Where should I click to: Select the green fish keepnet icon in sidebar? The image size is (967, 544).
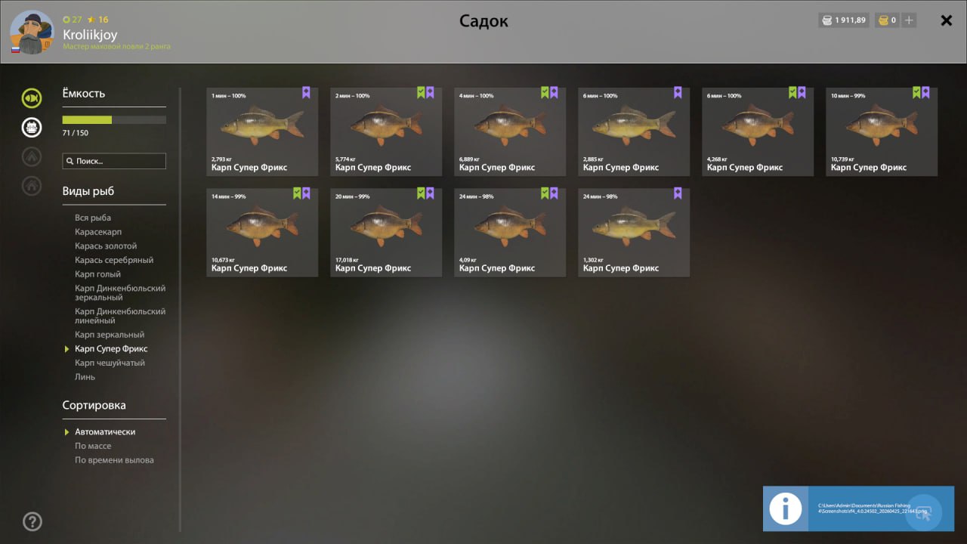click(32, 97)
